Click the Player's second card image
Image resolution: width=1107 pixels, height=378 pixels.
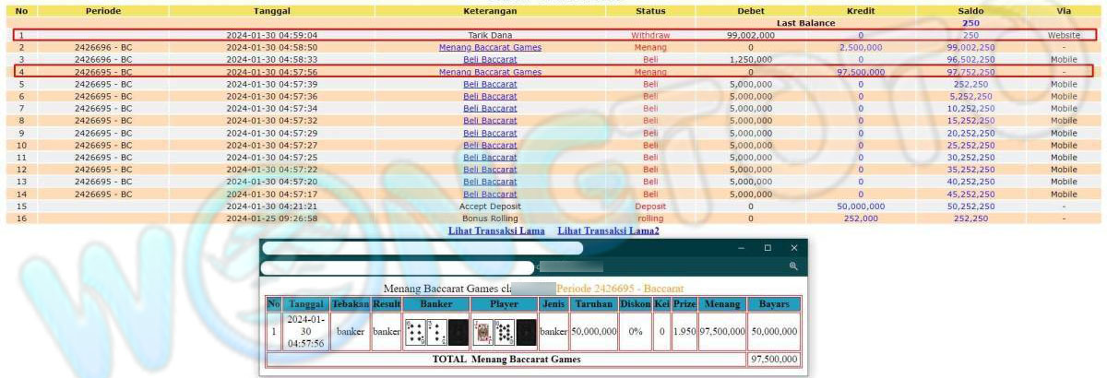(504, 332)
